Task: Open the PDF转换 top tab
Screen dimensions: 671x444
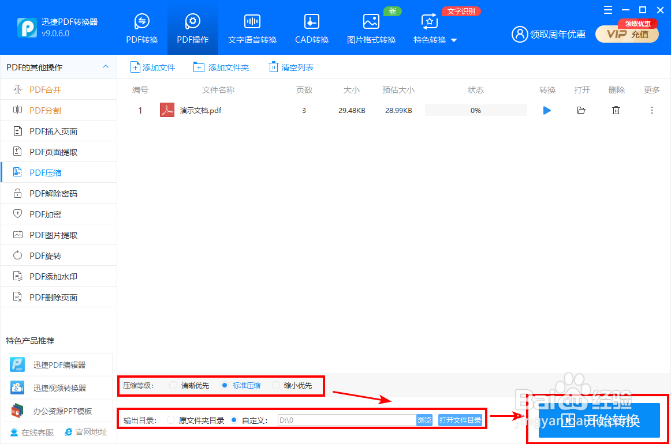Action: tap(141, 29)
